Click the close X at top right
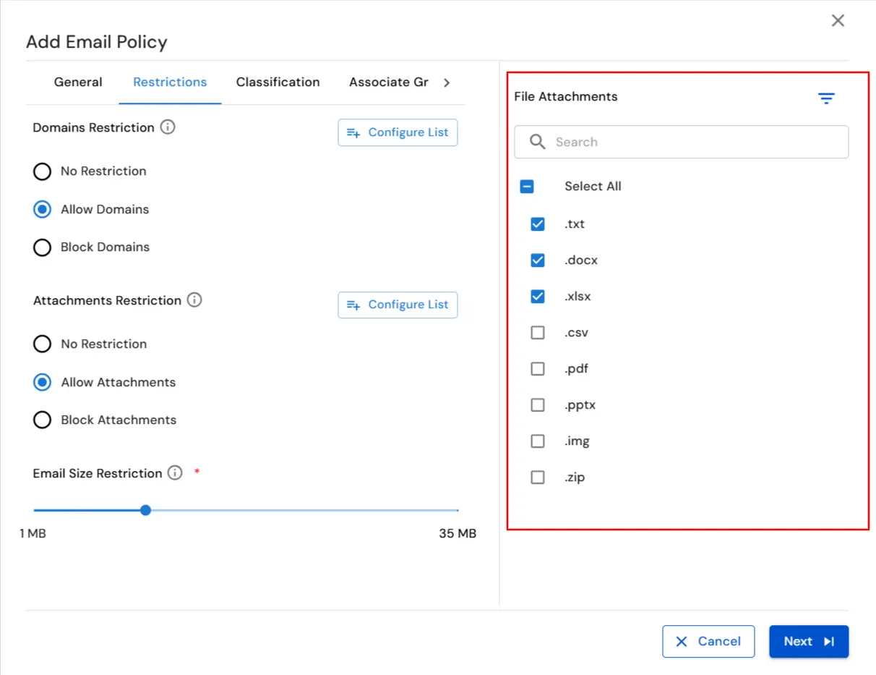The width and height of the screenshot is (876, 675). coord(838,20)
